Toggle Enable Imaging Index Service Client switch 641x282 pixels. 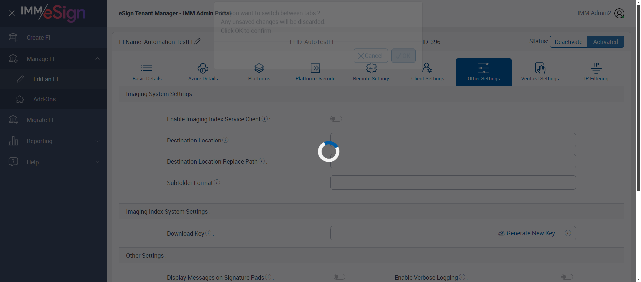click(336, 119)
